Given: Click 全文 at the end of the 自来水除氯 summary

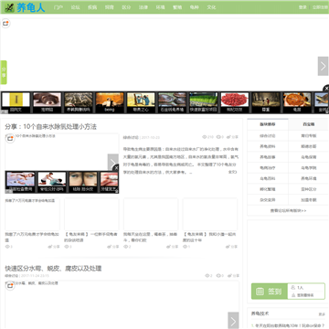Looking at the screenshot, I should pyautogui.click(x=232, y=172).
